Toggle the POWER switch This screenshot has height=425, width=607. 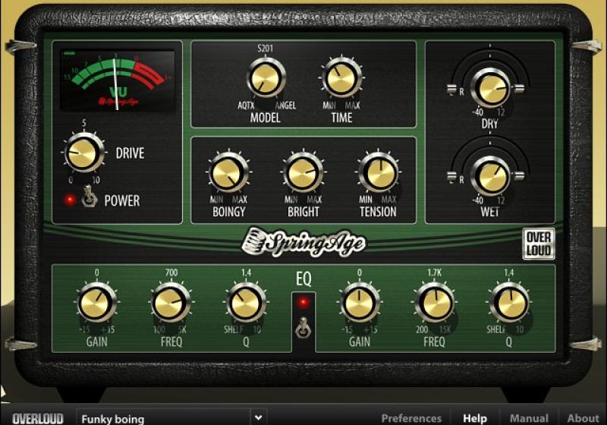click(x=89, y=197)
